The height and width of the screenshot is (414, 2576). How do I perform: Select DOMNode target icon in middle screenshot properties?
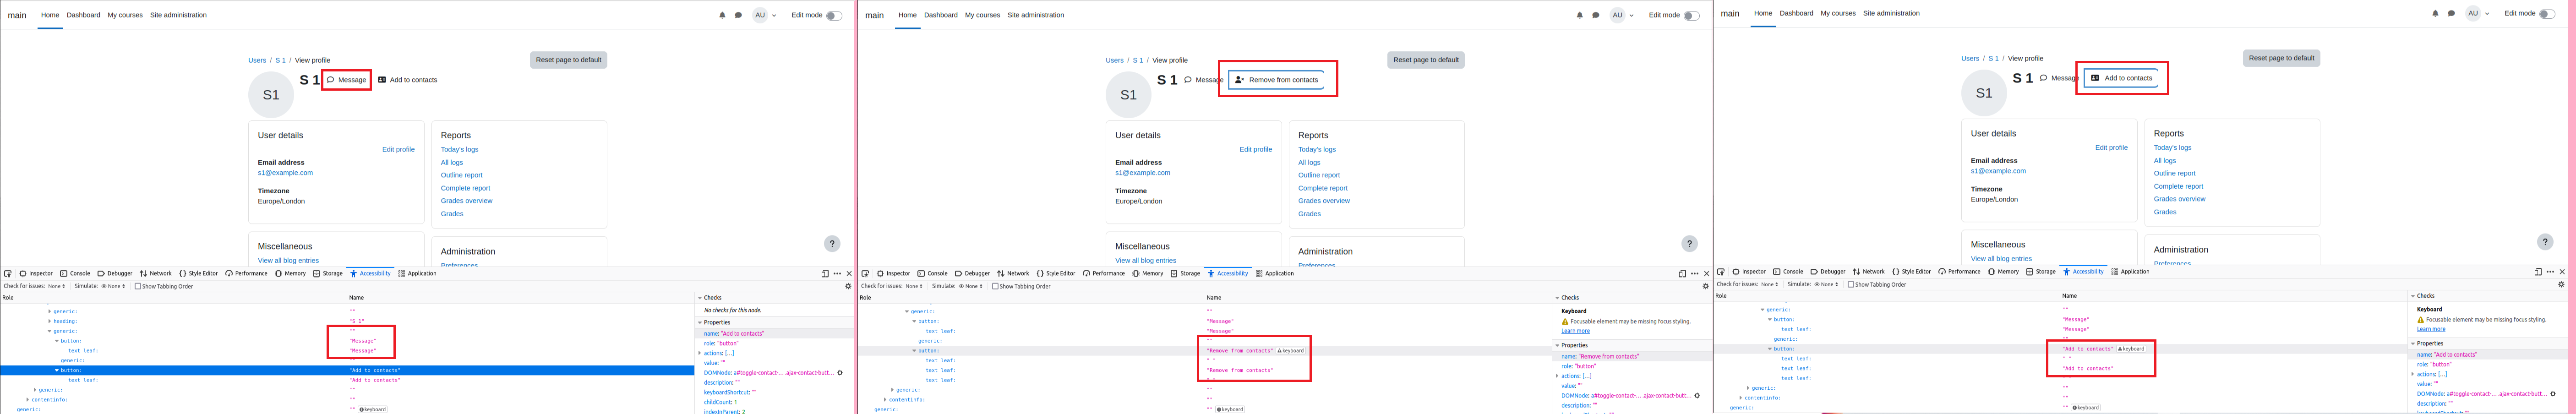[x=1697, y=396]
